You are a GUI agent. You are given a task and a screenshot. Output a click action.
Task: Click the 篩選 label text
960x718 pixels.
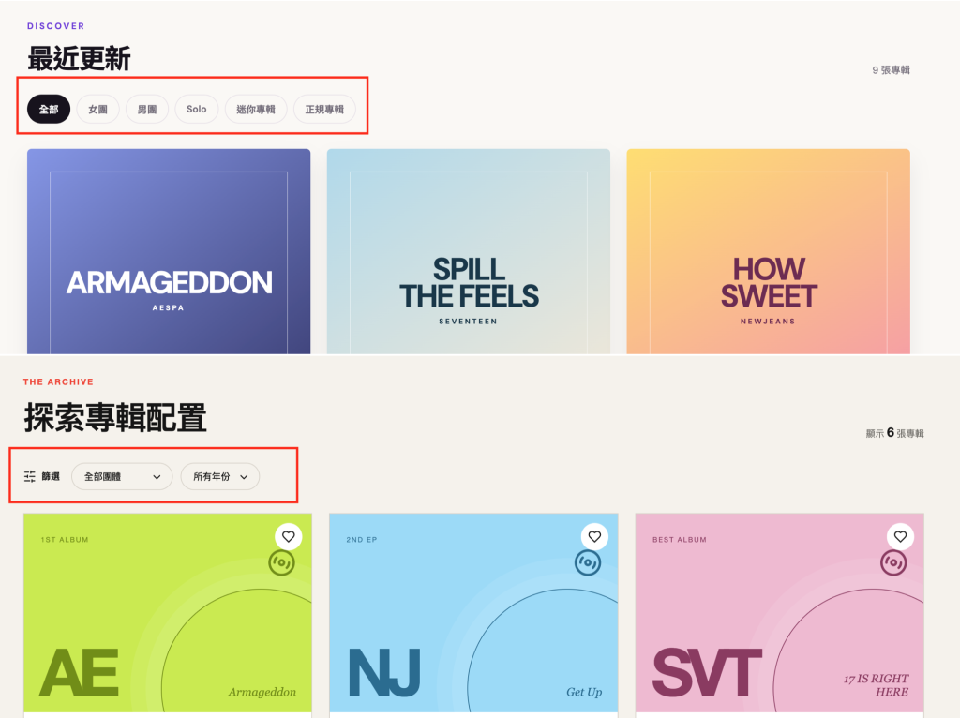click(x=51, y=476)
